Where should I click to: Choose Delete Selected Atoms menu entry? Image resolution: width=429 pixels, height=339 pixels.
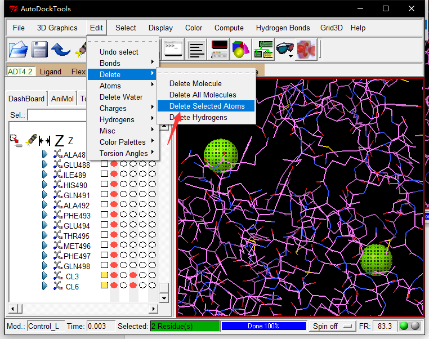point(206,106)
